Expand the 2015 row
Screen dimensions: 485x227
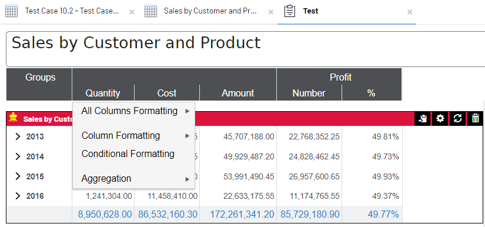(18, 176)
